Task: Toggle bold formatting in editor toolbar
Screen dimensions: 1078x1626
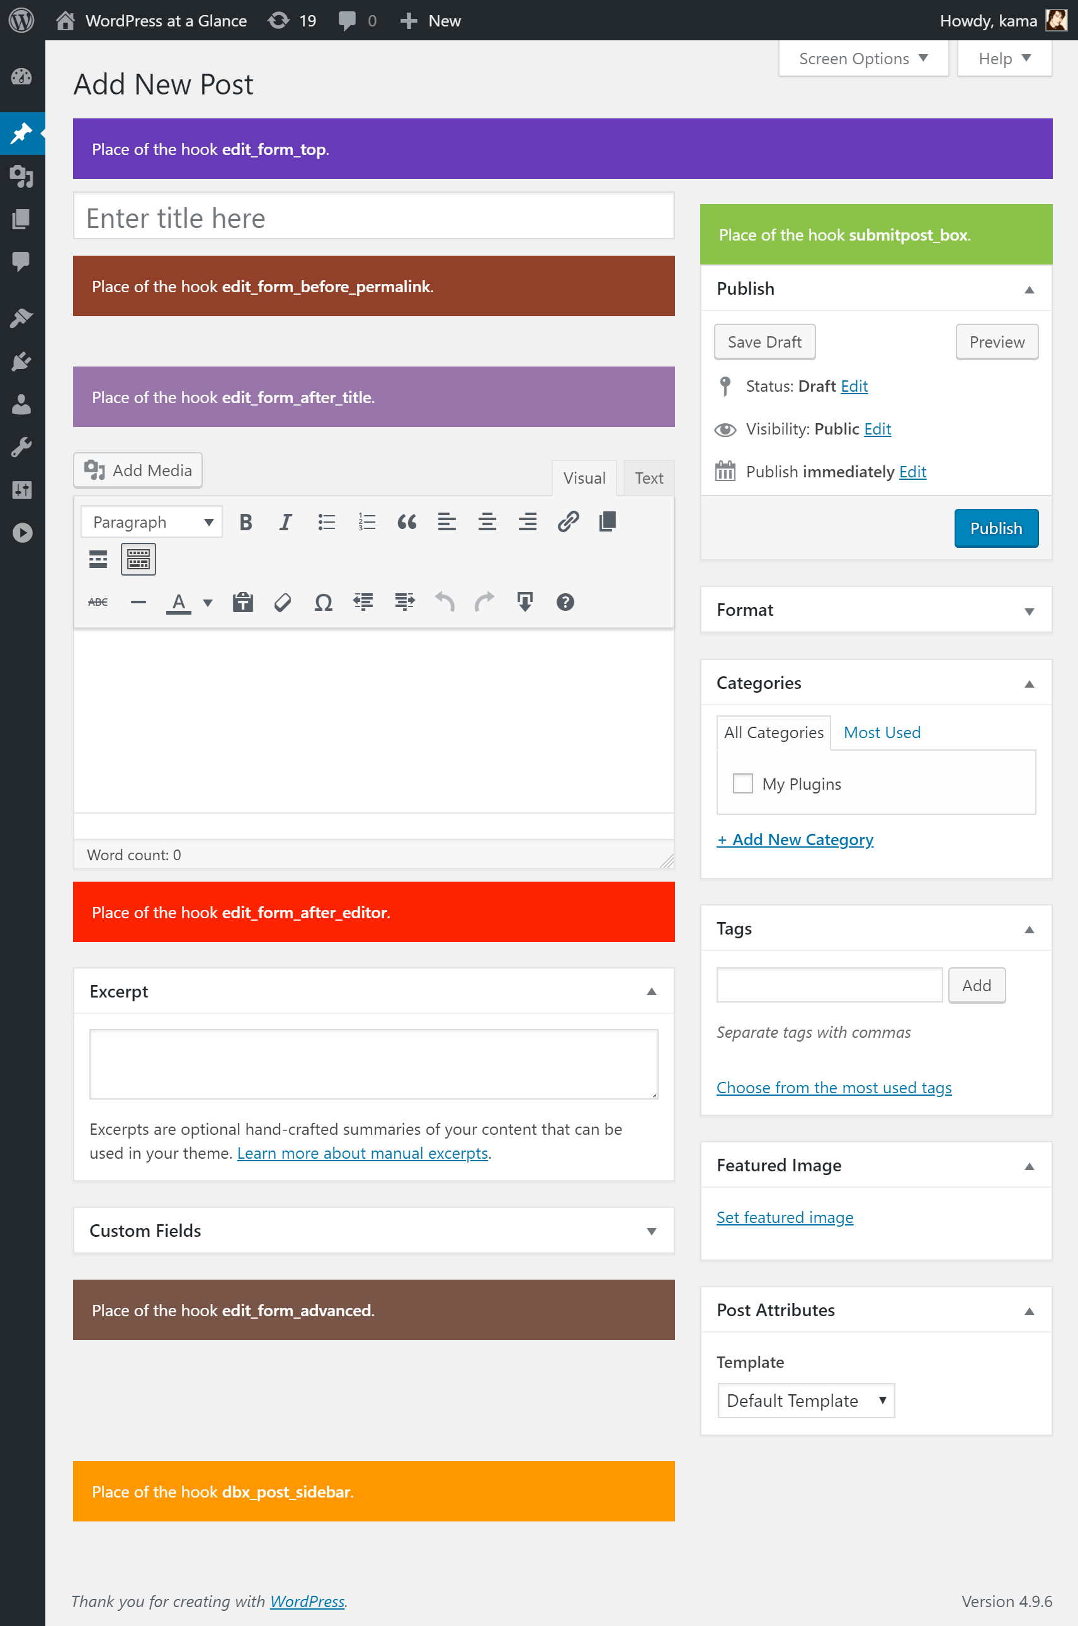Action: tap(246, 522)
